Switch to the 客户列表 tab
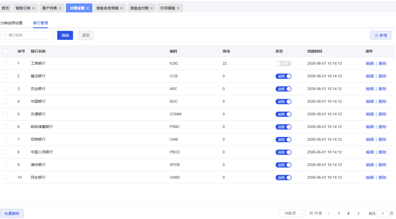 (49, 8)
